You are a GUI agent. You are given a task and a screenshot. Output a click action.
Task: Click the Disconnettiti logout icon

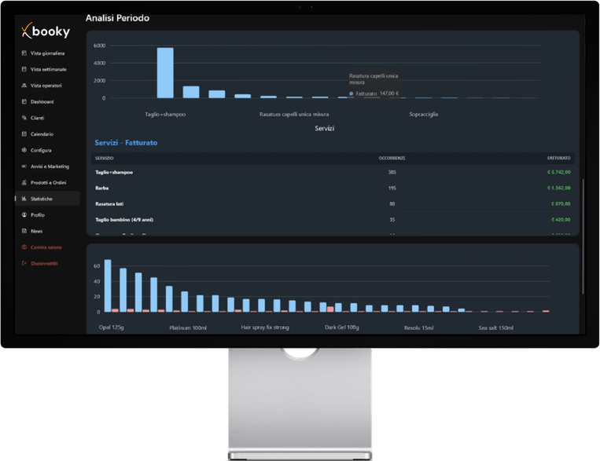pyautogui.click(x=24, y=263)
